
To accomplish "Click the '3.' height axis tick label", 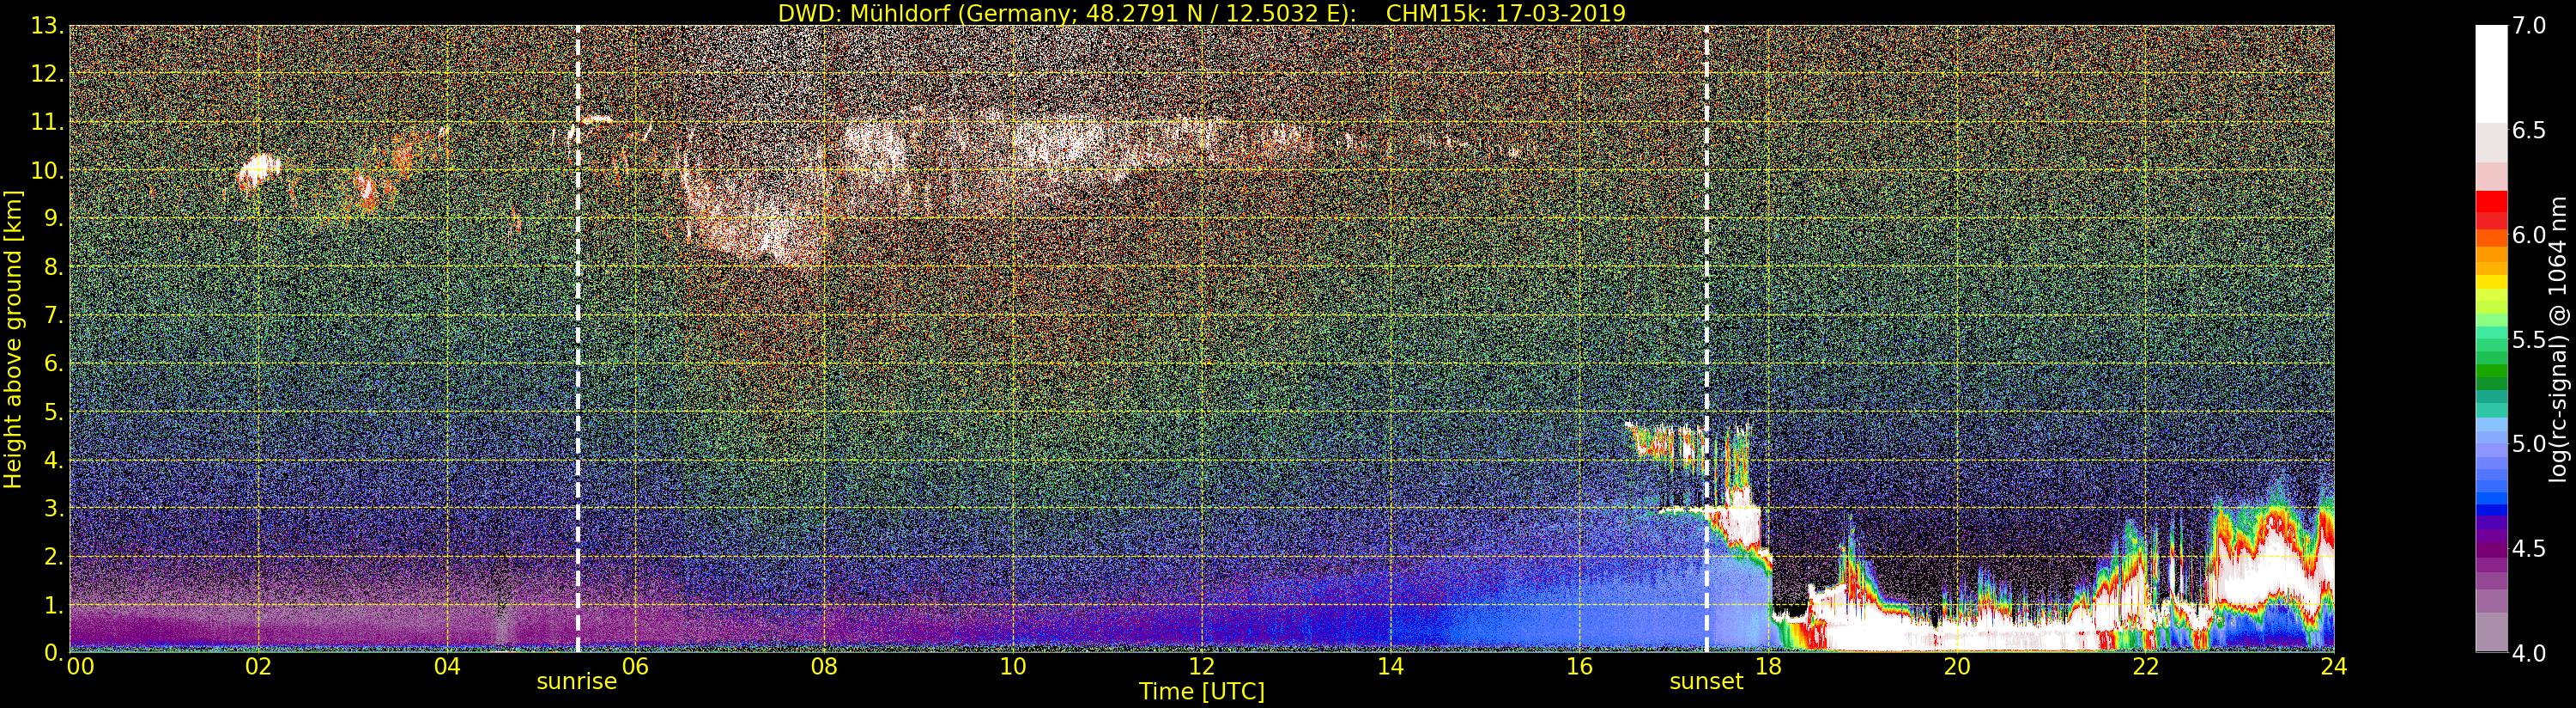I will coord(54,508).
